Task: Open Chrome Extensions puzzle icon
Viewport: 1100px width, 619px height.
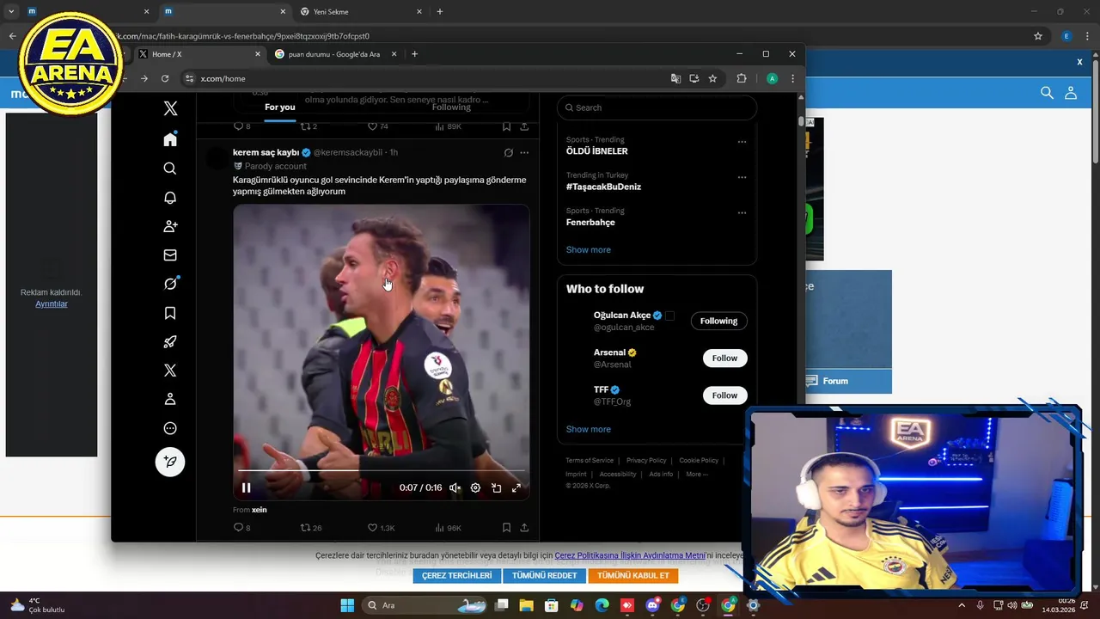Action: (x=742, y=78)
